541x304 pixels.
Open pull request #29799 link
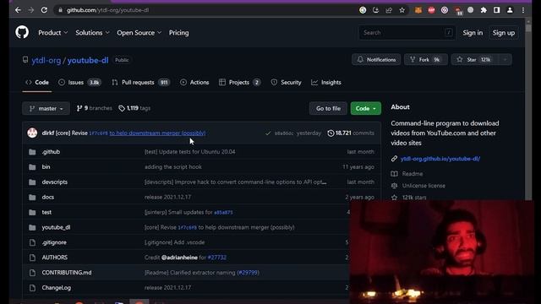pyautogui.click(x=248, y=273)
